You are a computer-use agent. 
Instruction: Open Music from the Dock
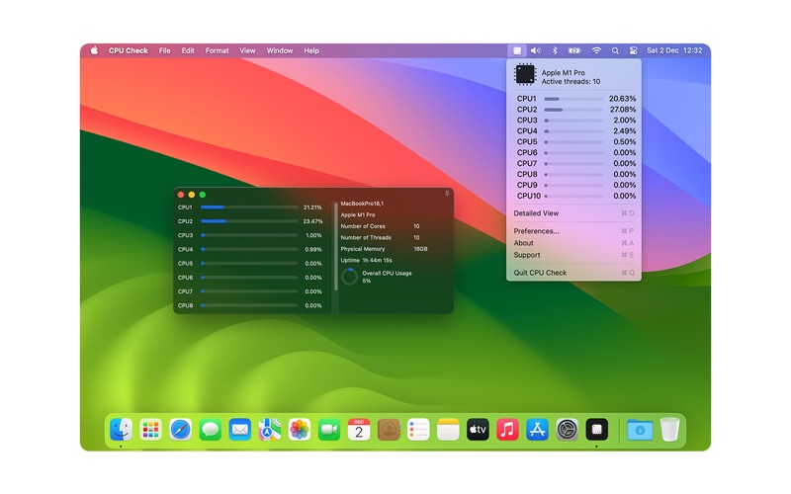(x=507, y=430)
